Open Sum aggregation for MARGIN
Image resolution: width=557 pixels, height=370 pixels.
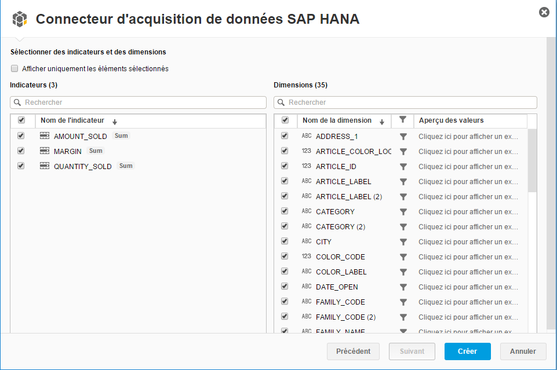click(x=96, y=151)
